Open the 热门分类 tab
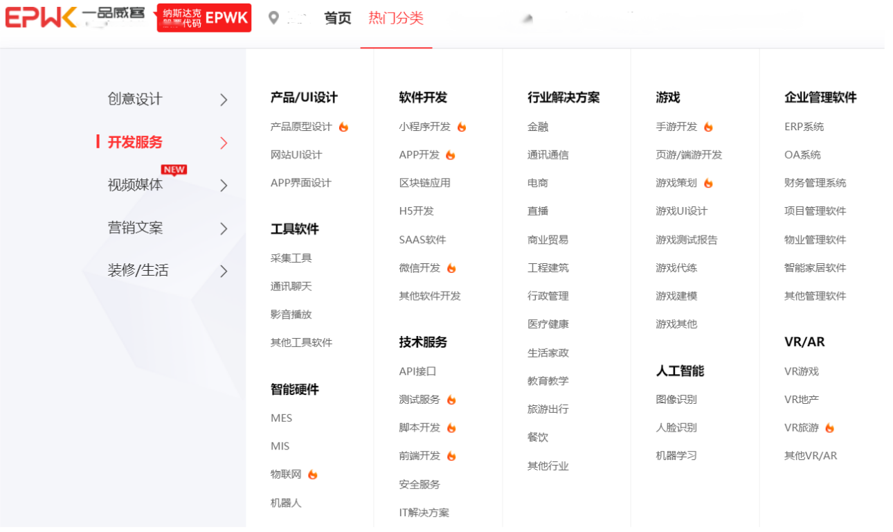 [x=396, y=18]
